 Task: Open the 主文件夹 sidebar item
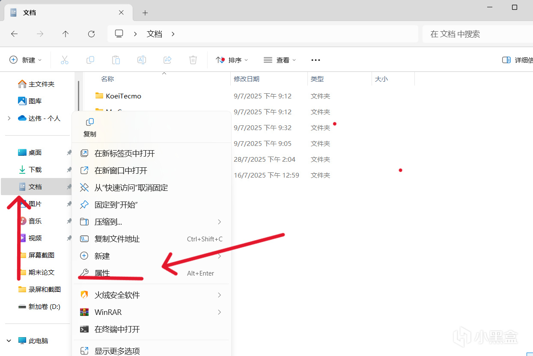(37, 84)
